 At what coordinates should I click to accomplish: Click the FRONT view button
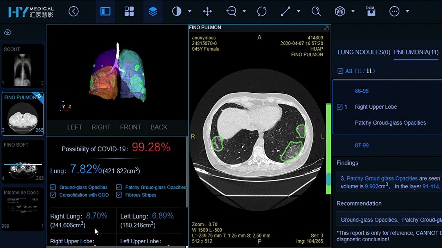pos(131,127)
